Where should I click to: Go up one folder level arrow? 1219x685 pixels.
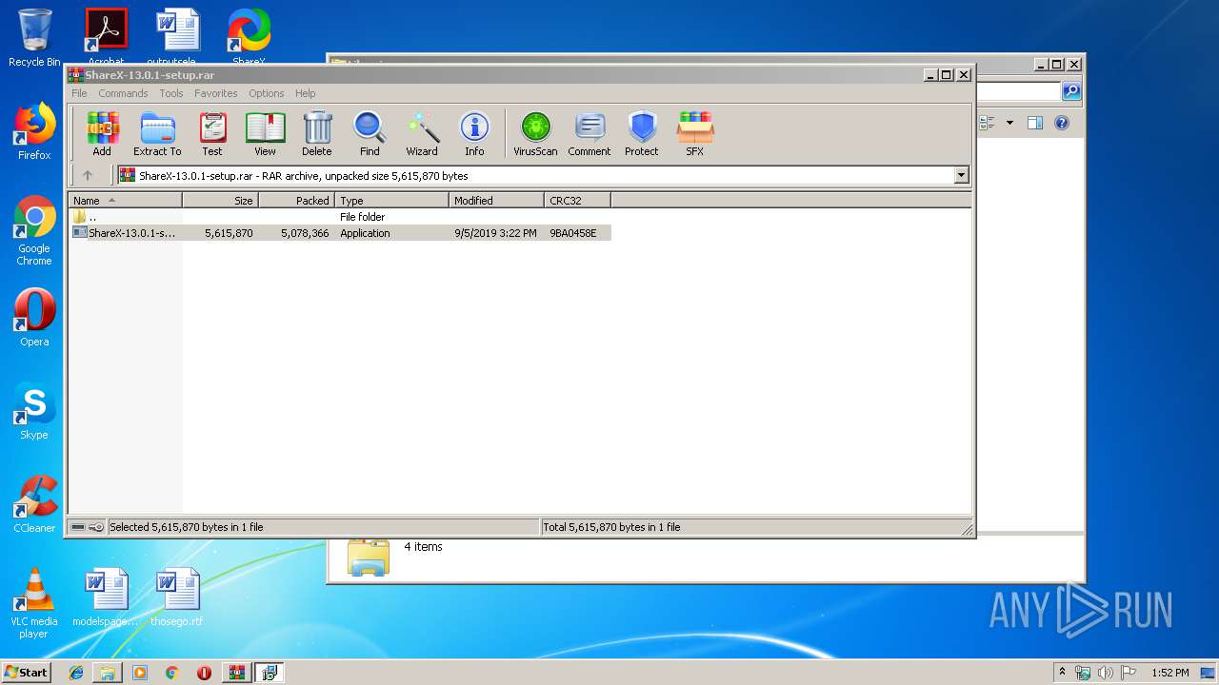point(88,175)
